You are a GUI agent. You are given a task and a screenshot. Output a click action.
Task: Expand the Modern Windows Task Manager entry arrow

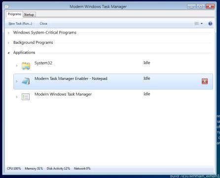(17, 97)
